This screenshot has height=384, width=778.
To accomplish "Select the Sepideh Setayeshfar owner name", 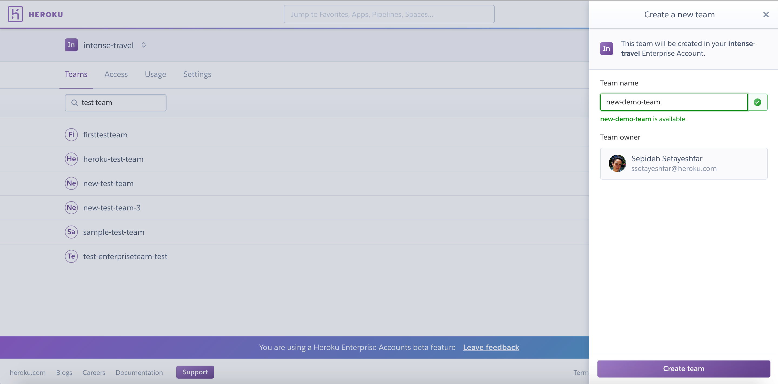I will 667,159.
